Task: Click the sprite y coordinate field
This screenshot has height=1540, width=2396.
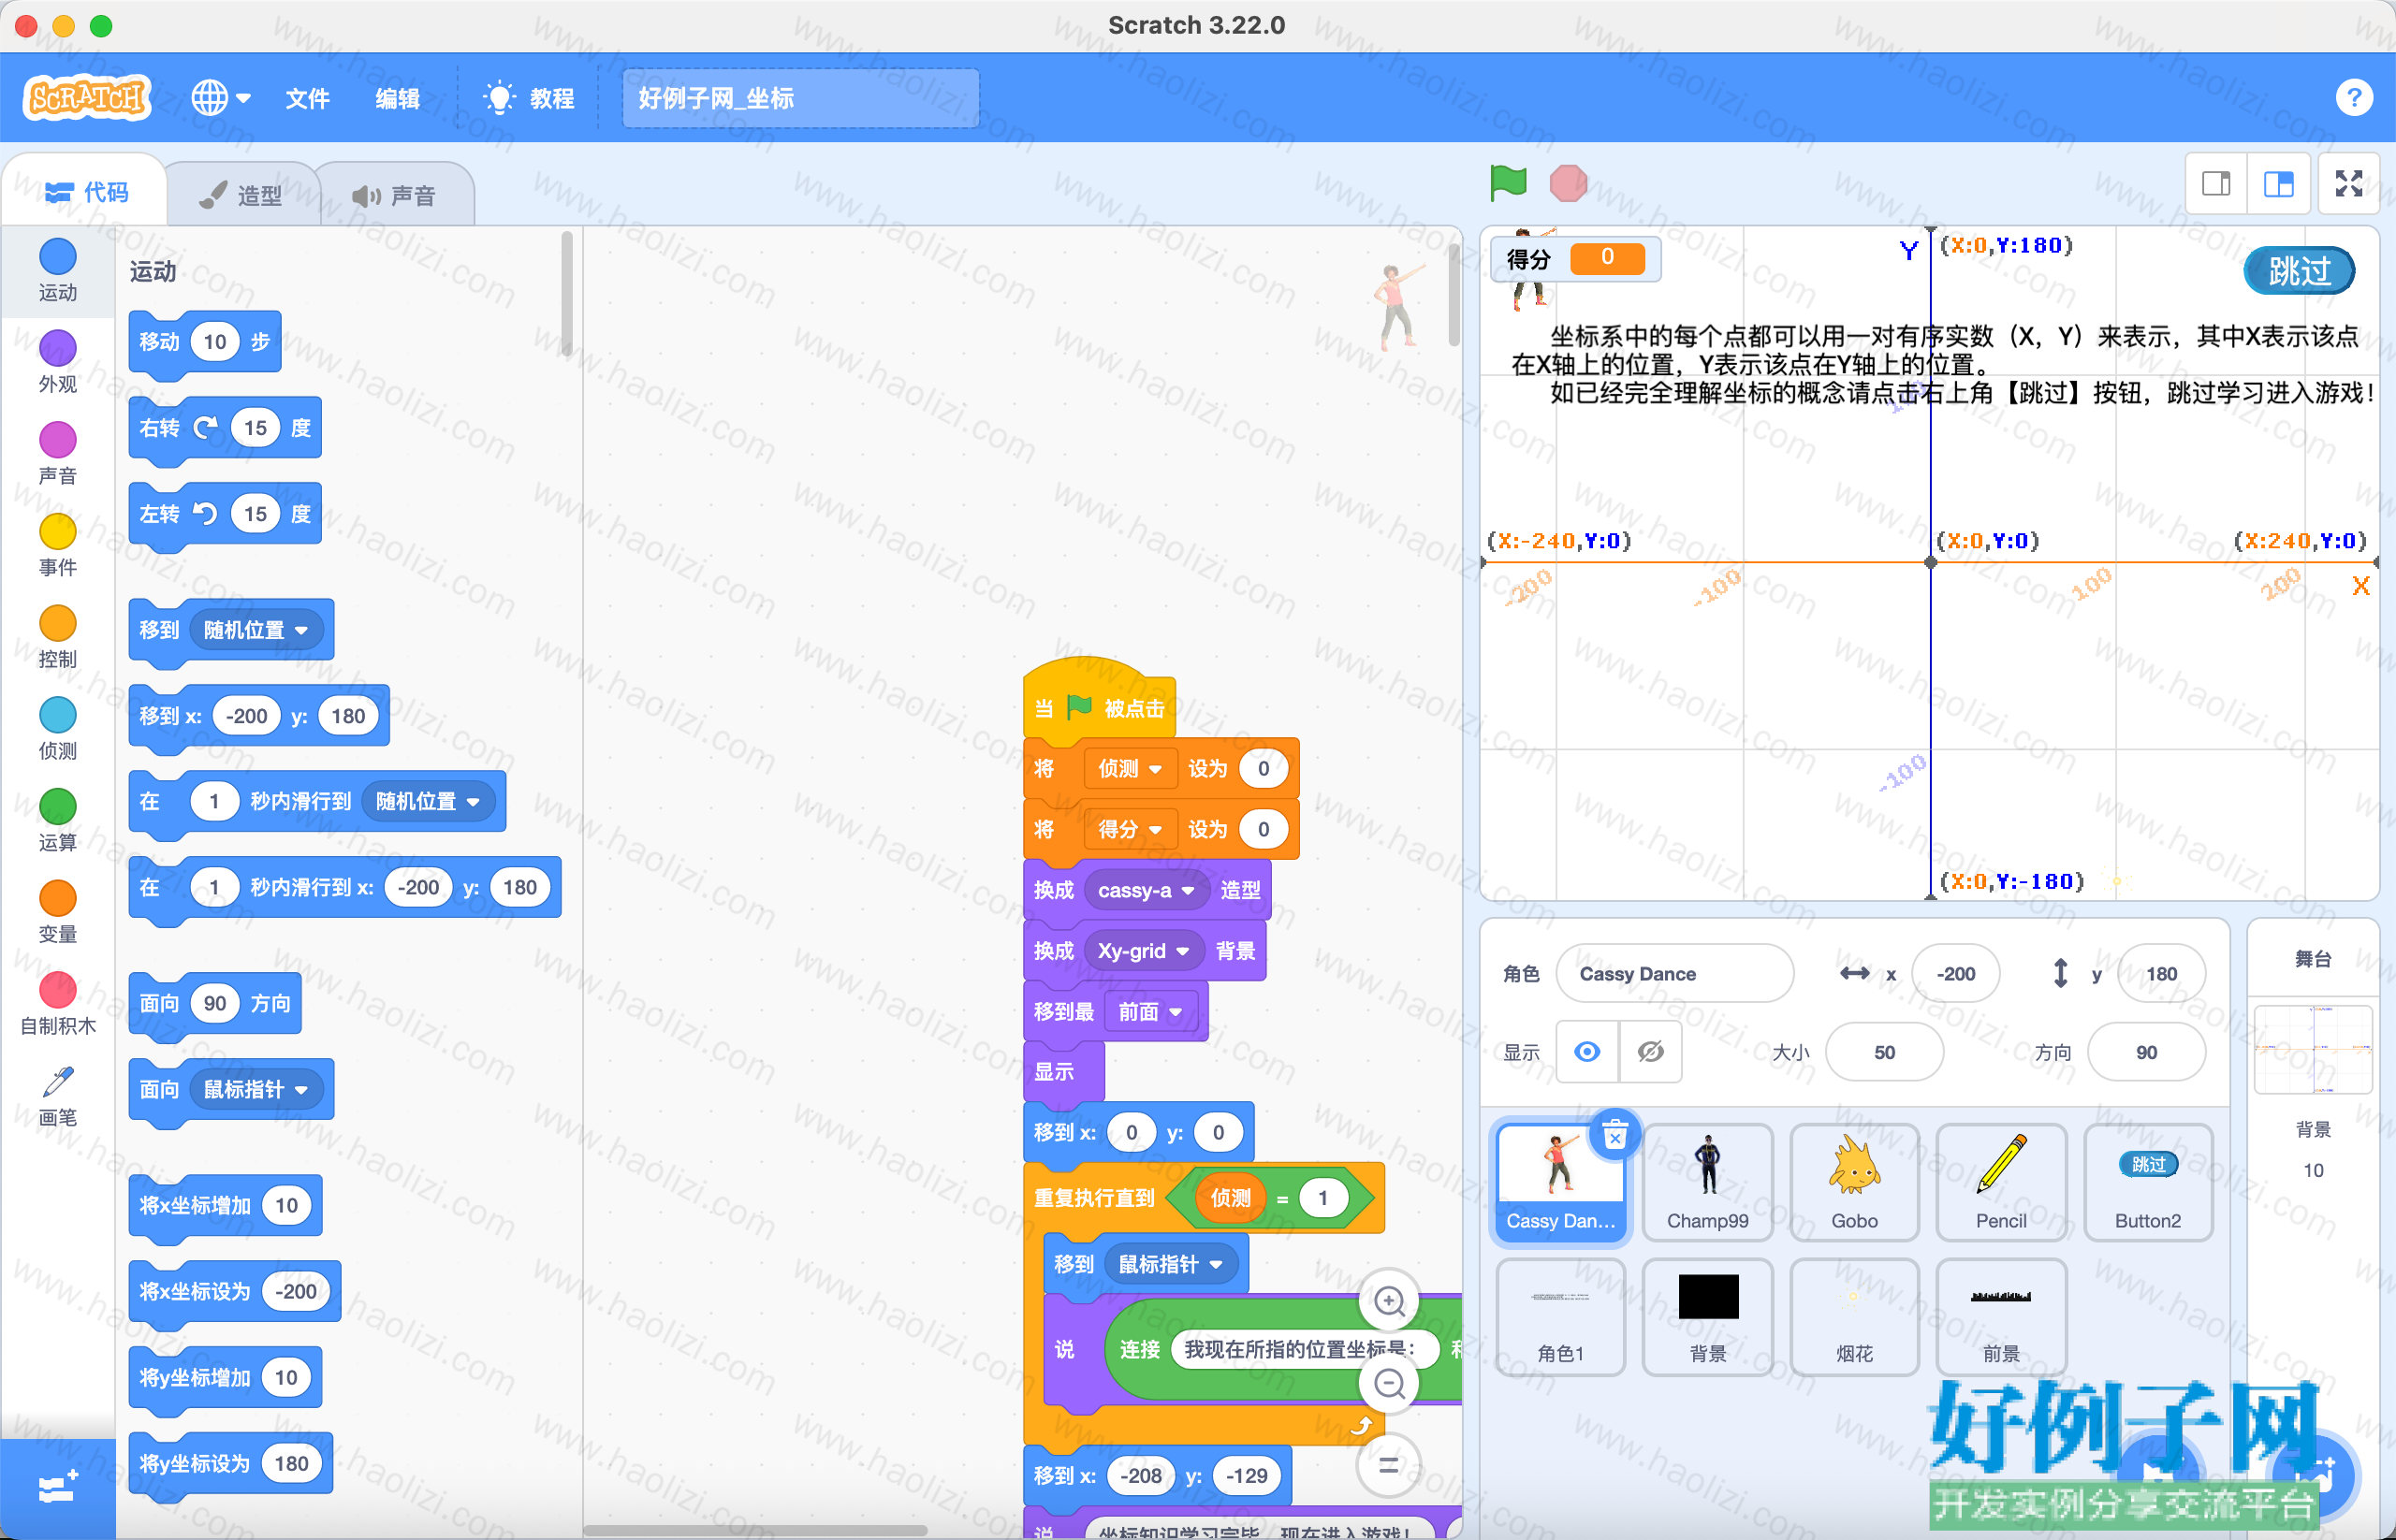Action: 2161,974
